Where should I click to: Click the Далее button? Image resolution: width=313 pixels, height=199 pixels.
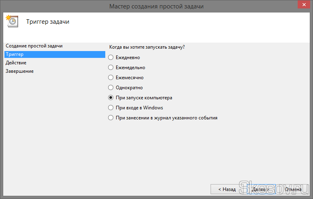(260, 189)
